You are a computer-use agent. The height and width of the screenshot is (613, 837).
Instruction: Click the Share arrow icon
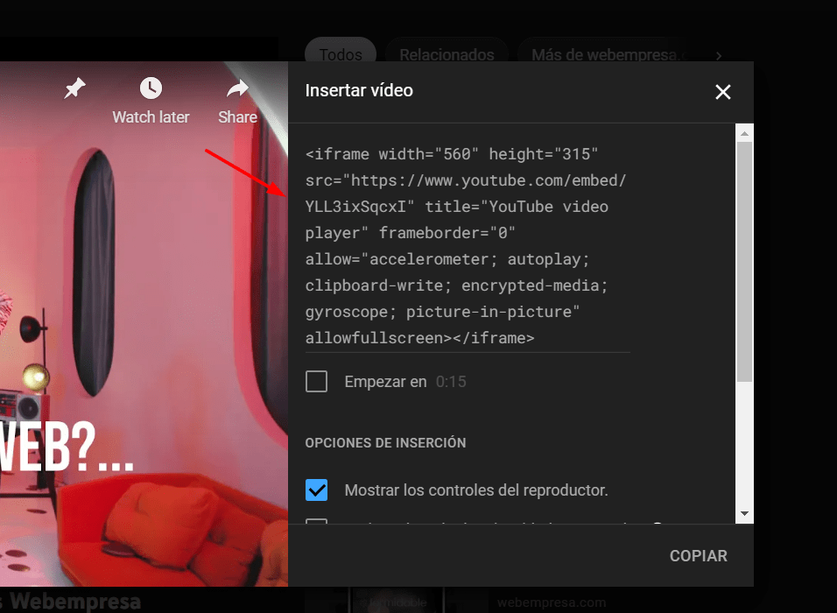coord(237,88)
